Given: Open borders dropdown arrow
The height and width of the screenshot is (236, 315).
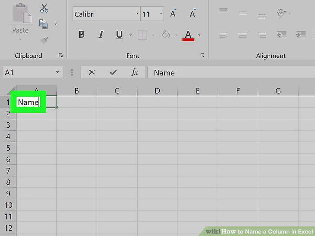Looking at the screenshot, I should click(x=154, y=35).
